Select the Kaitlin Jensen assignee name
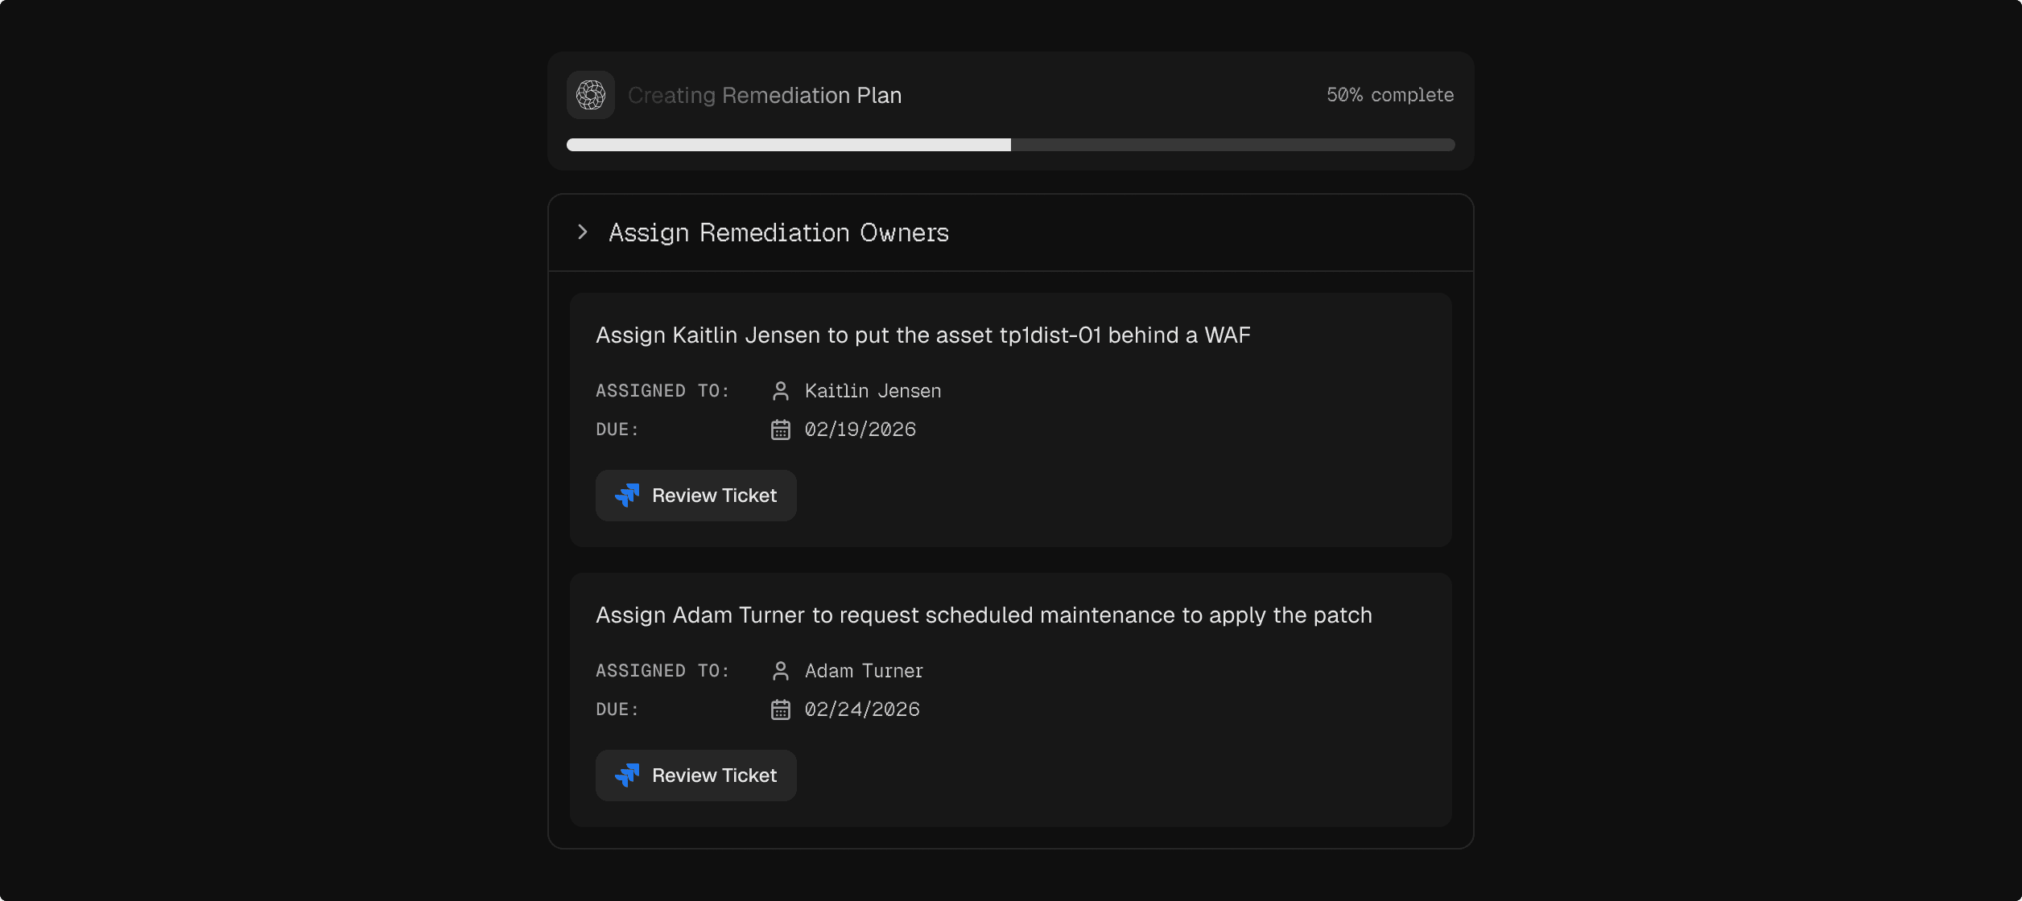2022x901 pixels. pos(873,391)
